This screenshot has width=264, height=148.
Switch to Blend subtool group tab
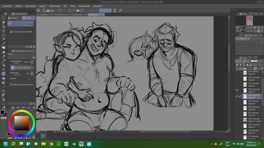14,18
